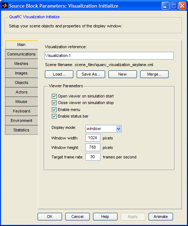
Task: Click the Window height field
Action: (x=93, y=147)
